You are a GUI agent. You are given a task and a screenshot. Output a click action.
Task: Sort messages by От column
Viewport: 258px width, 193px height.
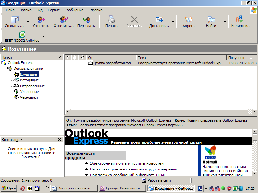[111, 58]
